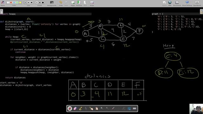
Task: Select the Zoom in magnifier tool
Action: coord(102,108)
